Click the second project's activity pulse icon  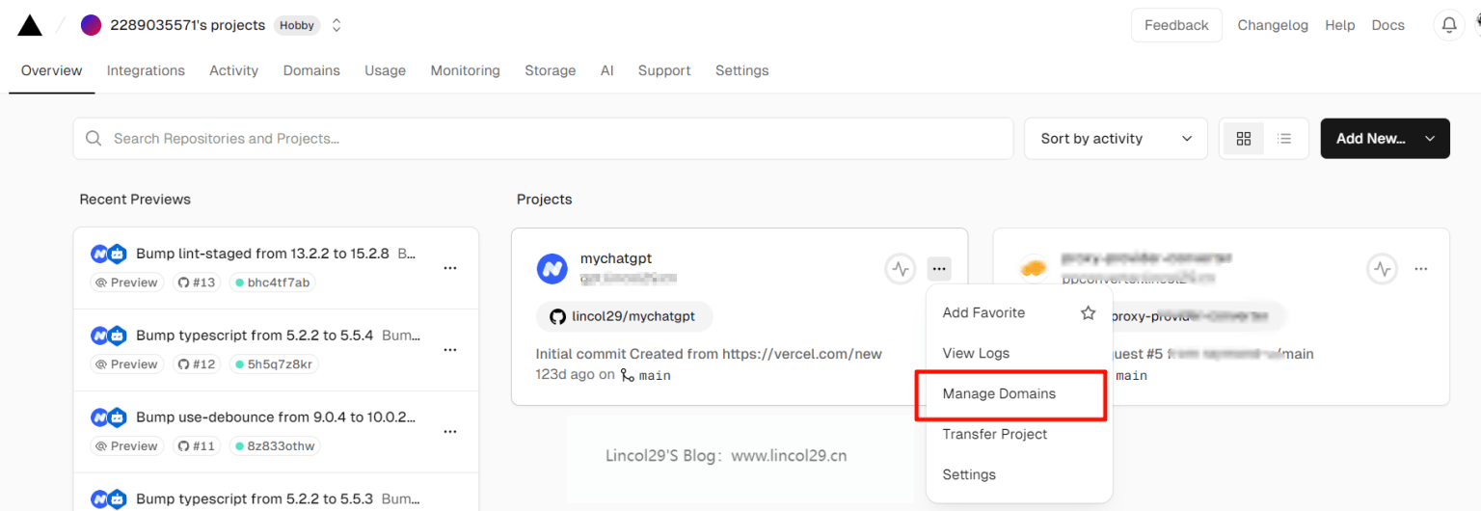click(1383, 269)
